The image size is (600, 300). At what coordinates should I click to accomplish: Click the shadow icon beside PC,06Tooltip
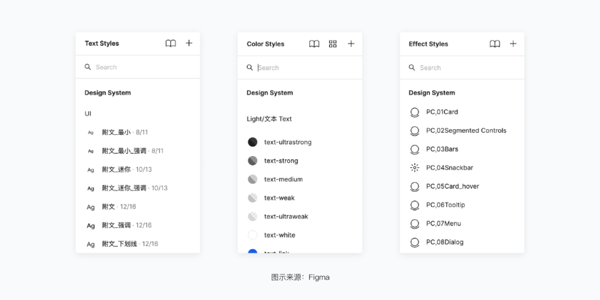[x=414, y=205]
